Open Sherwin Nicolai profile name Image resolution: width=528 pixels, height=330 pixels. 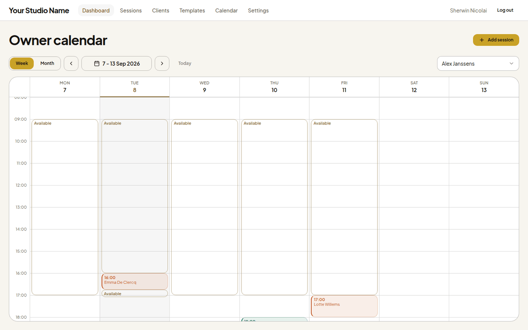[468, 11]
